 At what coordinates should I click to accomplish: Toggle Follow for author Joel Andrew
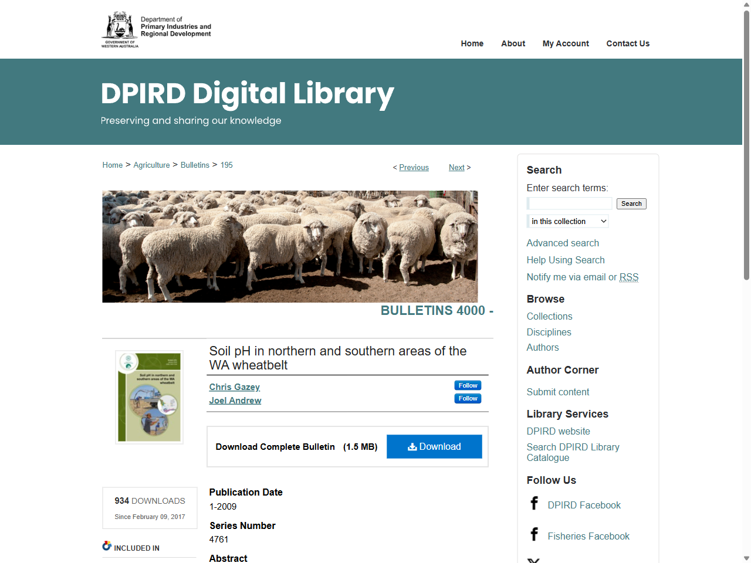pyautogui.click(x=468, y=398)
